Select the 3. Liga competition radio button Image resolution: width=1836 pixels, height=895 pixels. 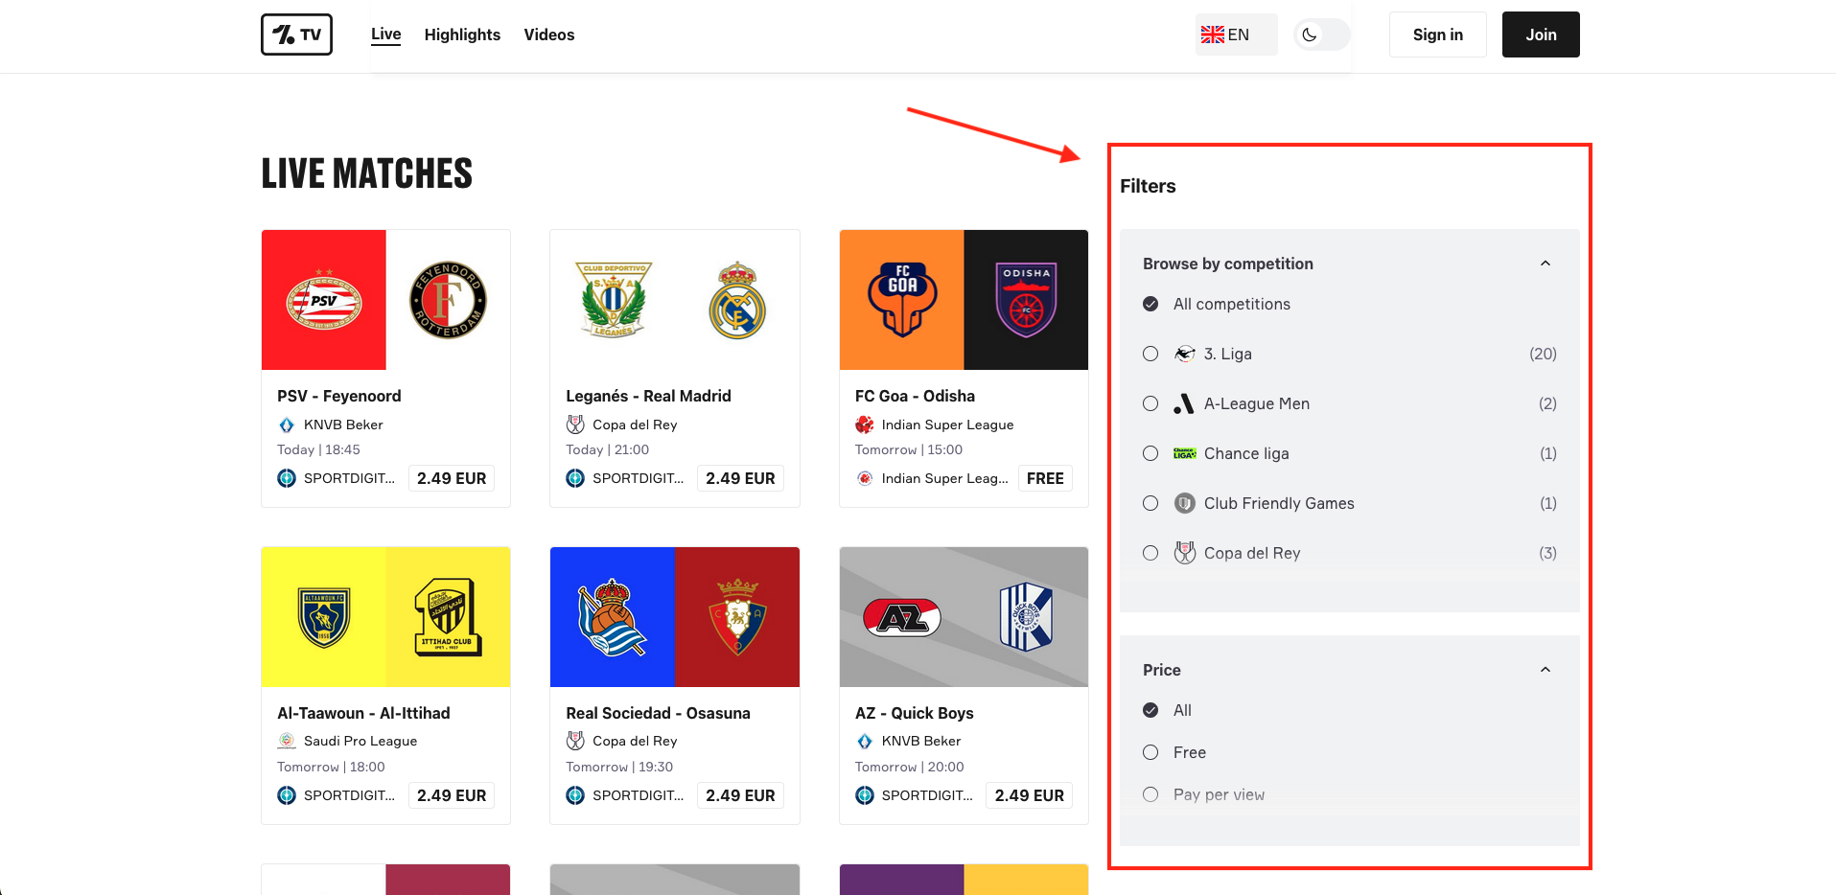pyautogui.click(x=1150, y=353)
